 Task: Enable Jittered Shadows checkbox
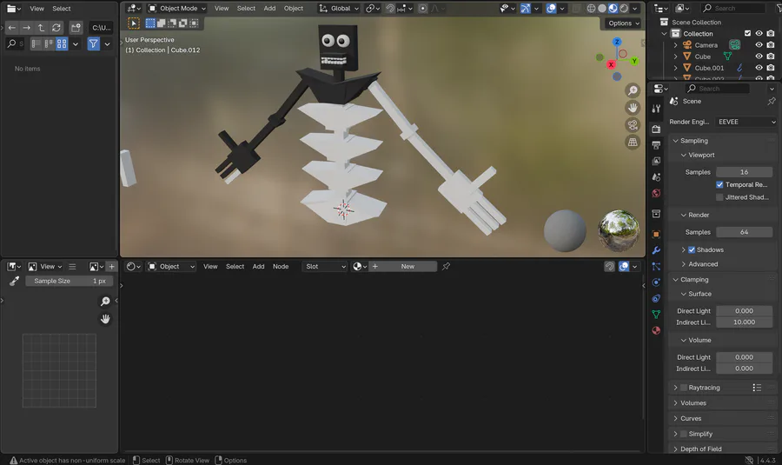pos(719,197)
